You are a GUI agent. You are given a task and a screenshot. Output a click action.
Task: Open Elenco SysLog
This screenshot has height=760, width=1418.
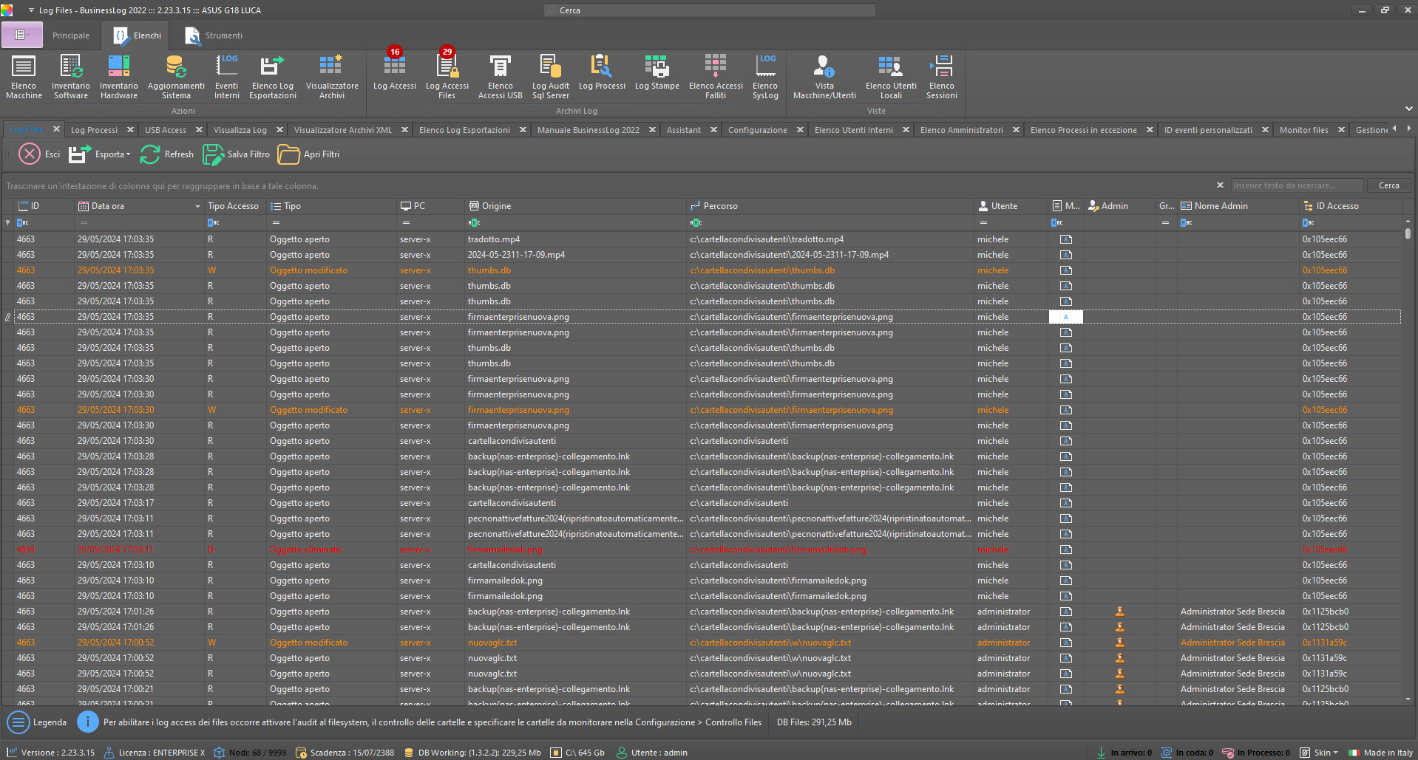click(x=764, y=75)
